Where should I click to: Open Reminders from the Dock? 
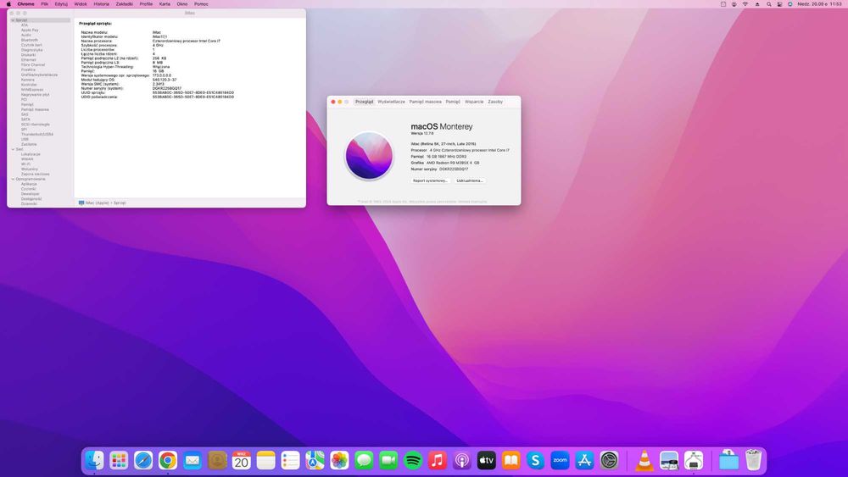point(290,460)
